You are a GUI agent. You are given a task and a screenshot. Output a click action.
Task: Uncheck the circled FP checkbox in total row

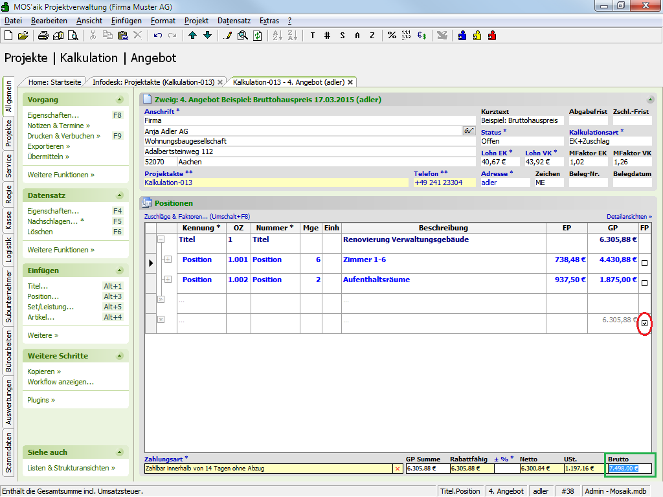pos(644,324)
